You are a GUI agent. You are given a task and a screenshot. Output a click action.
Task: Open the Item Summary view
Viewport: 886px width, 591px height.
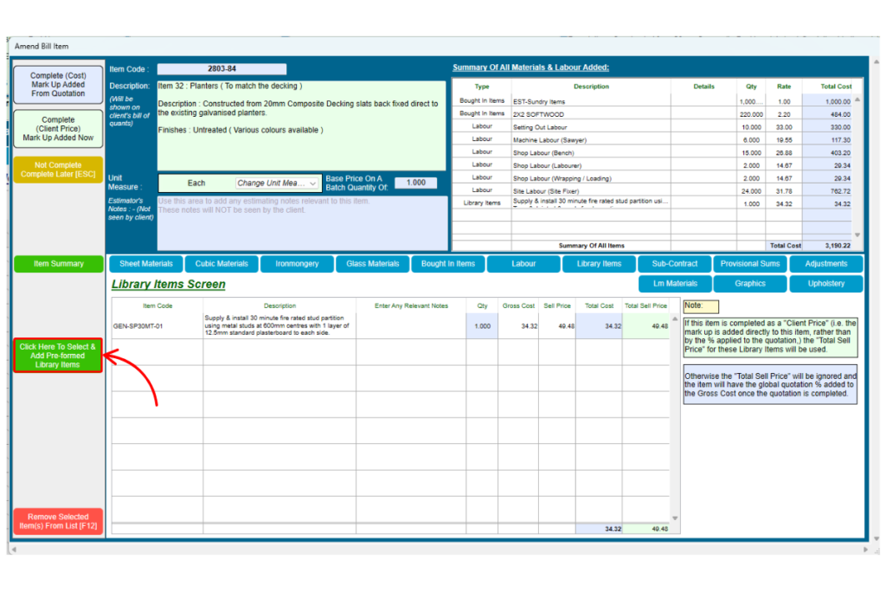[x=58, y=264]
